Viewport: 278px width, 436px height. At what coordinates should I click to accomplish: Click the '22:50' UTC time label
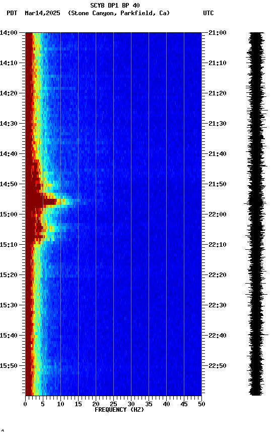pos(218,366)
